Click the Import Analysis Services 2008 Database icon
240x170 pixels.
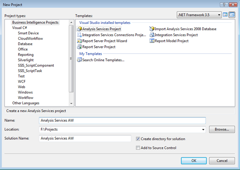151,29
